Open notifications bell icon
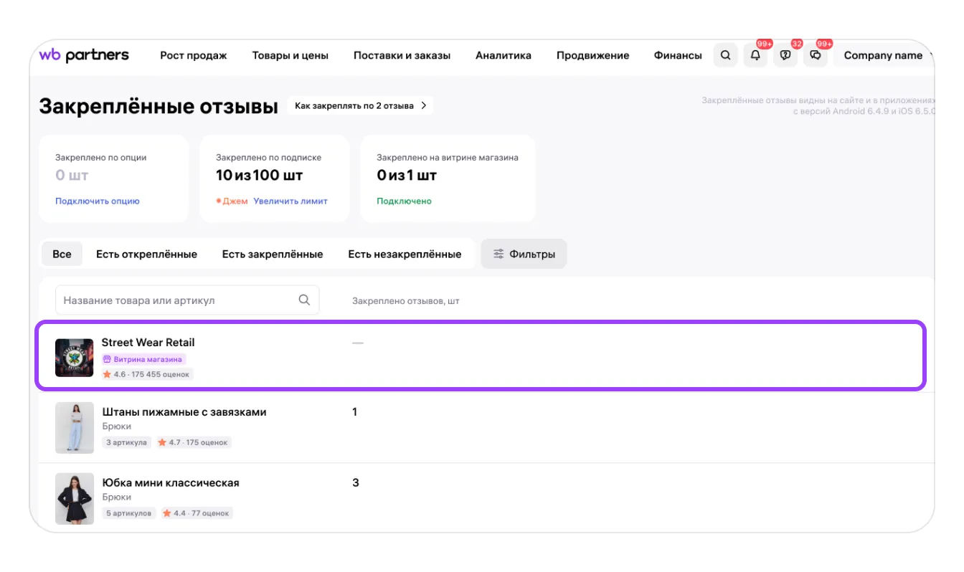The image size is (964, 572). (x=755, y=55)
